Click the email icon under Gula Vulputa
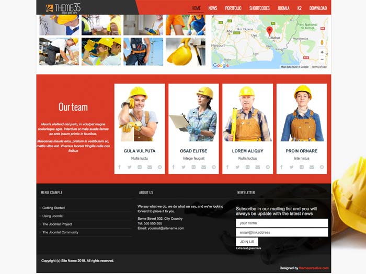Screen dimensions: 366x274 coord(150,167)
